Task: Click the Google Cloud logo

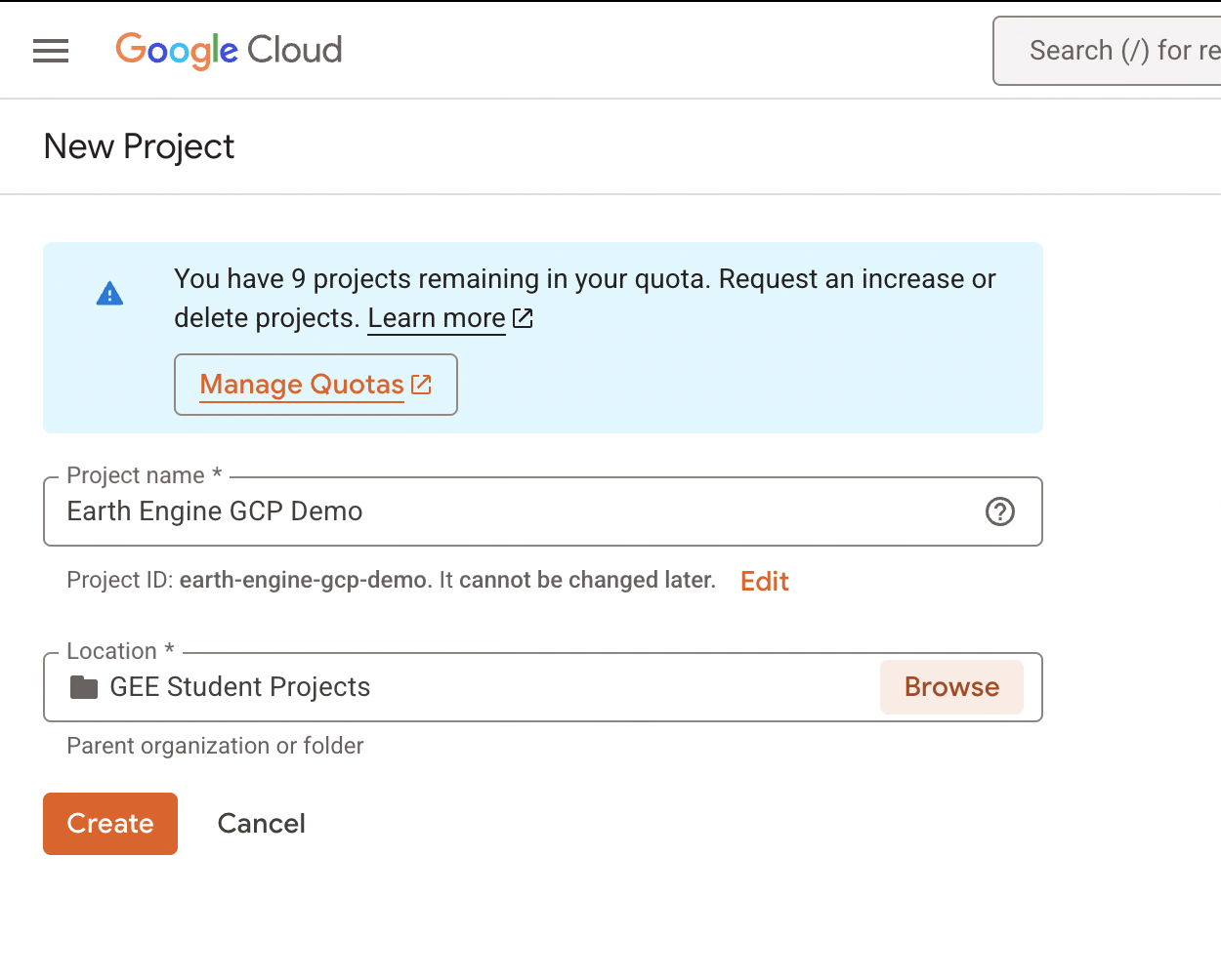Action: tap(229, 50)
